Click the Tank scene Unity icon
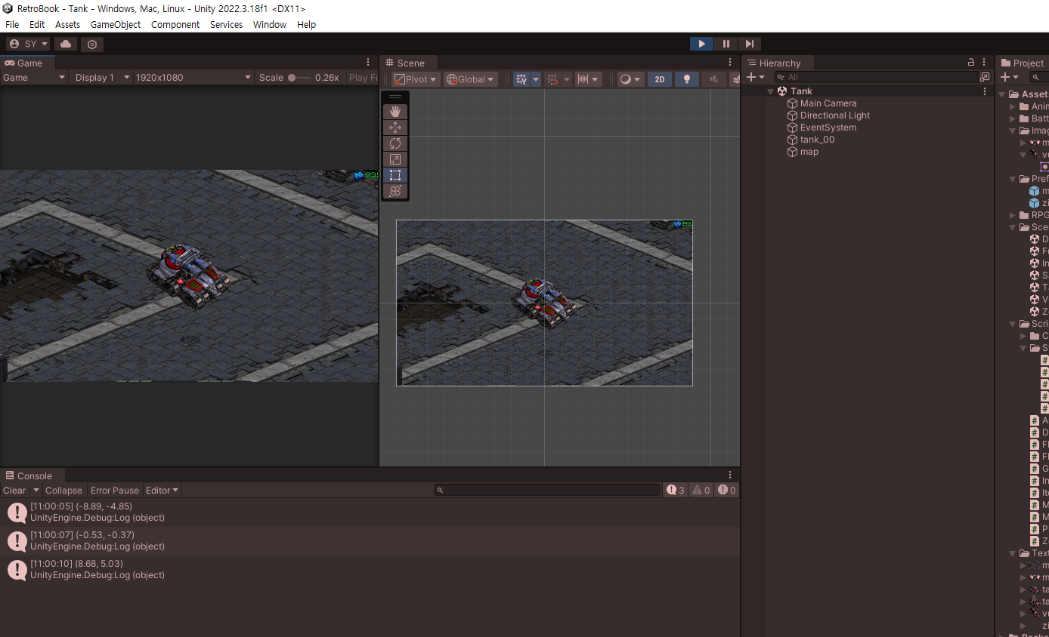This screenshot has height=637, width=1049. [782, 91]
